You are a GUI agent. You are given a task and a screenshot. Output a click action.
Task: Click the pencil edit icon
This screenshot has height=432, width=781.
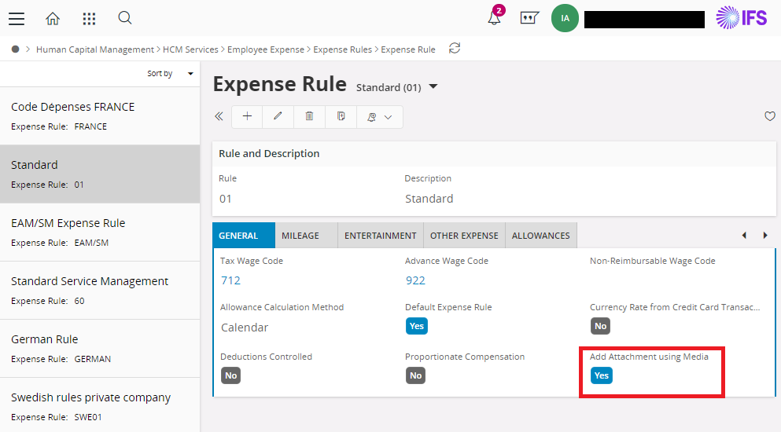click(278, 116)
